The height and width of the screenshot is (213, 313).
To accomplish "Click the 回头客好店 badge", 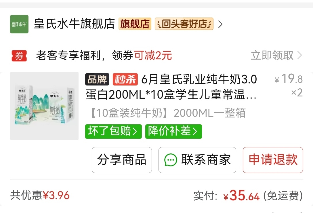I will coord(184,24).
